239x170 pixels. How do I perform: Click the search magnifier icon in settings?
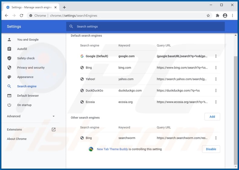71,26
